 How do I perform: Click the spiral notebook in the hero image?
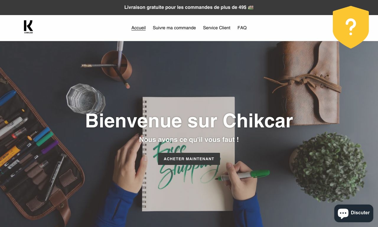[x=188, y=154]
